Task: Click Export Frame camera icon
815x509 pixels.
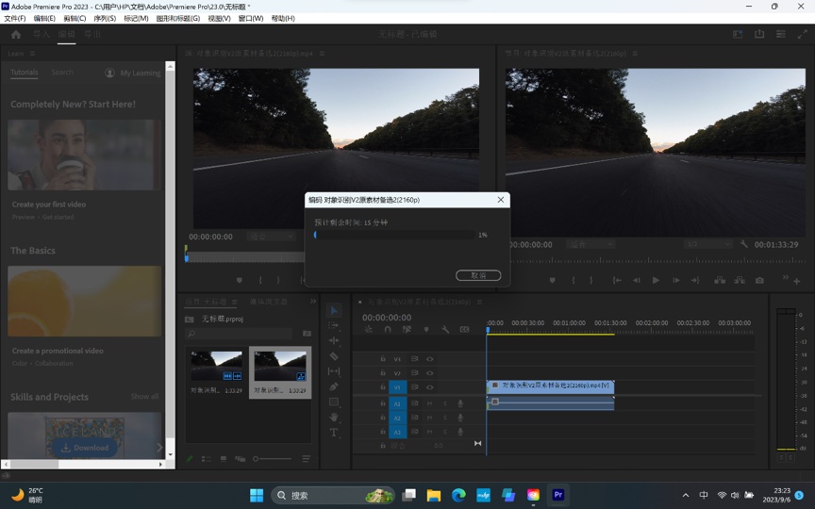Action: pos(759,280)
